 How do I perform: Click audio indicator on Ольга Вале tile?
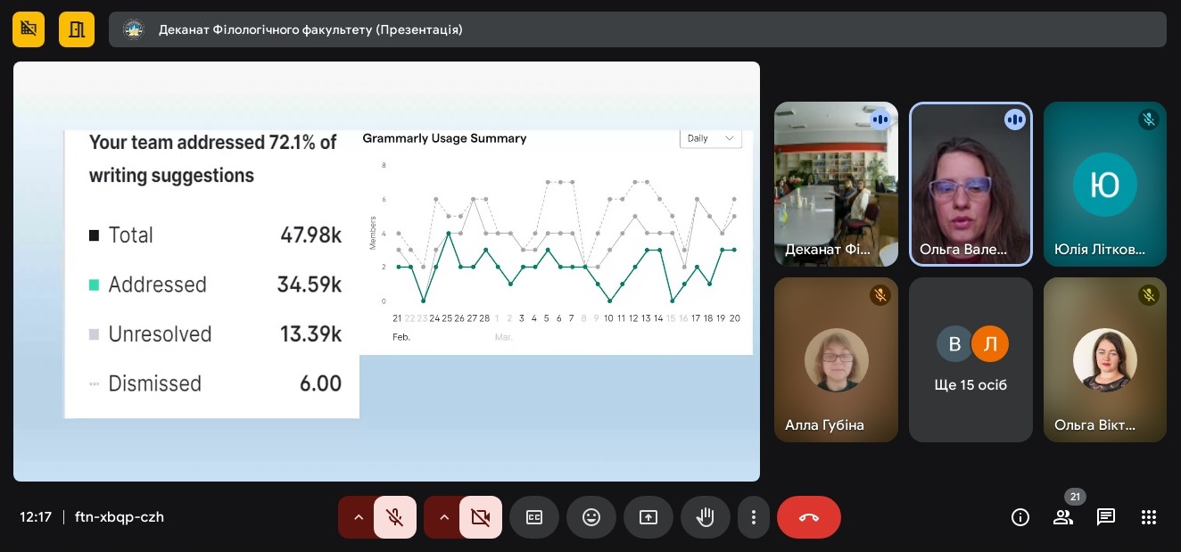(x=1015, y=119)
